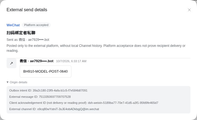Screen dimensions: 197x120
Task: Click the sender name 微信 · ae7929••••.bot in bold
Action: (37, 61)
